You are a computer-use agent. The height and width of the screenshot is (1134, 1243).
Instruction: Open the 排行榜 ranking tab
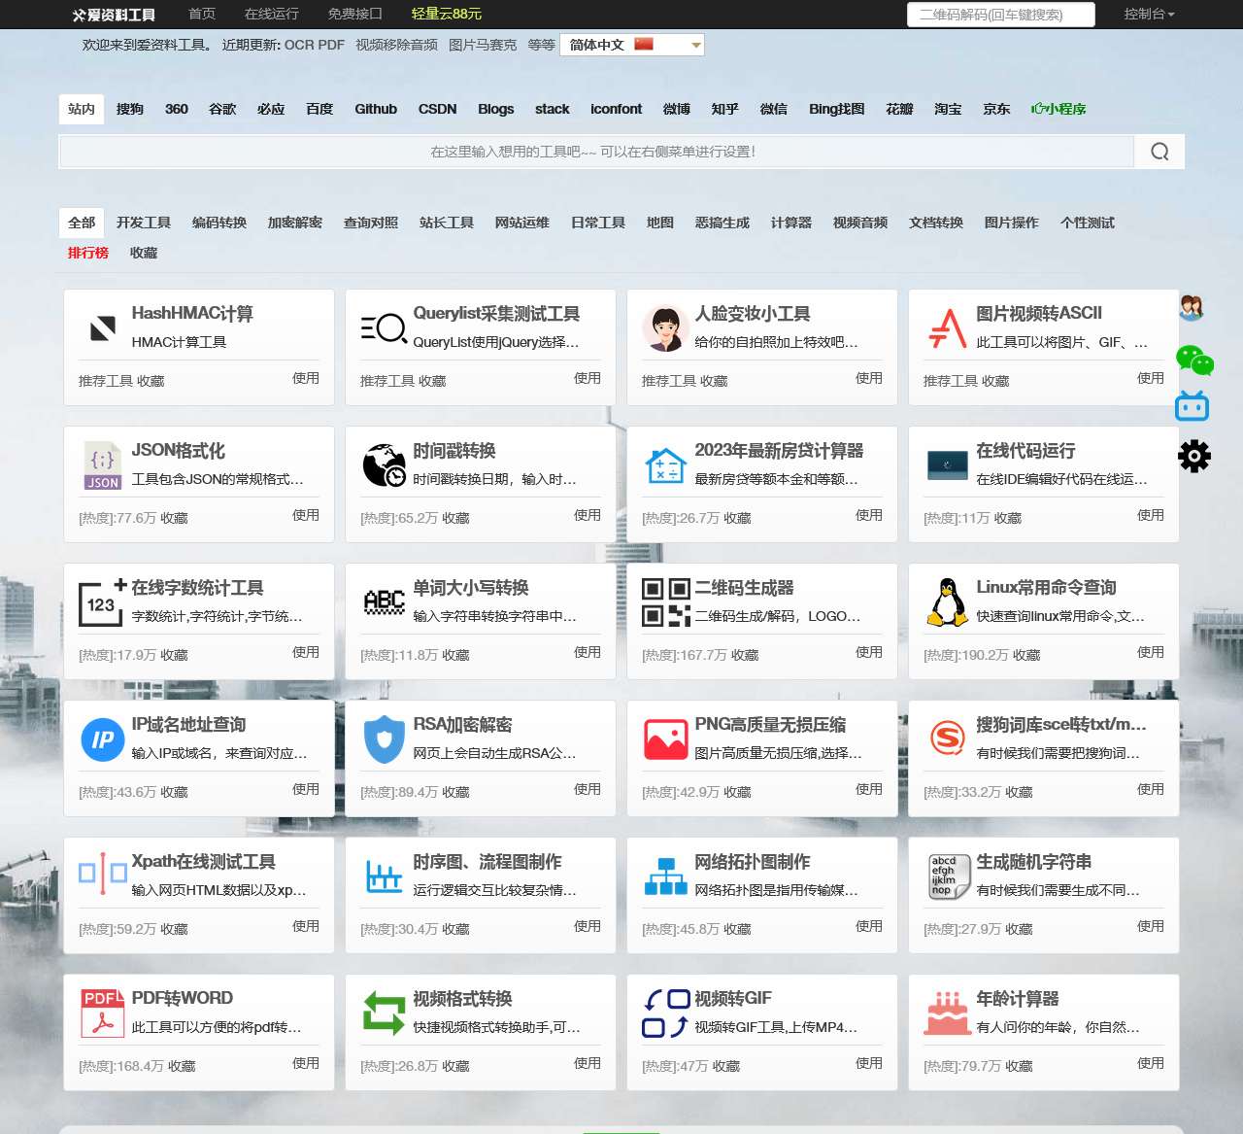[x=88, y=253]
